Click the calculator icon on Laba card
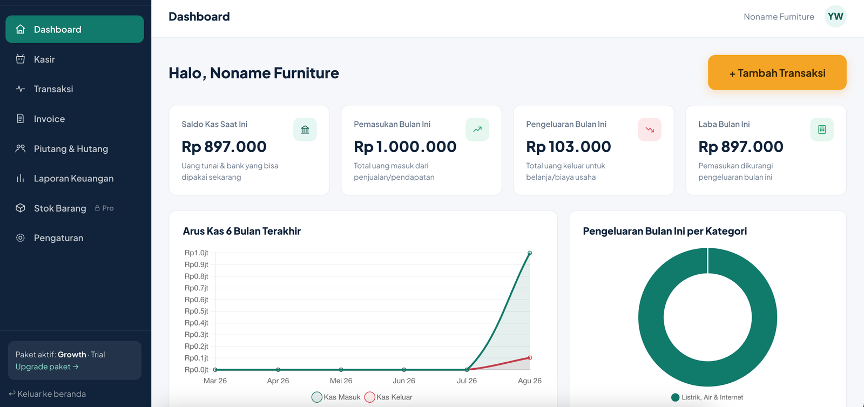Screen dimensions: 864x407 (x=822, y=130)
